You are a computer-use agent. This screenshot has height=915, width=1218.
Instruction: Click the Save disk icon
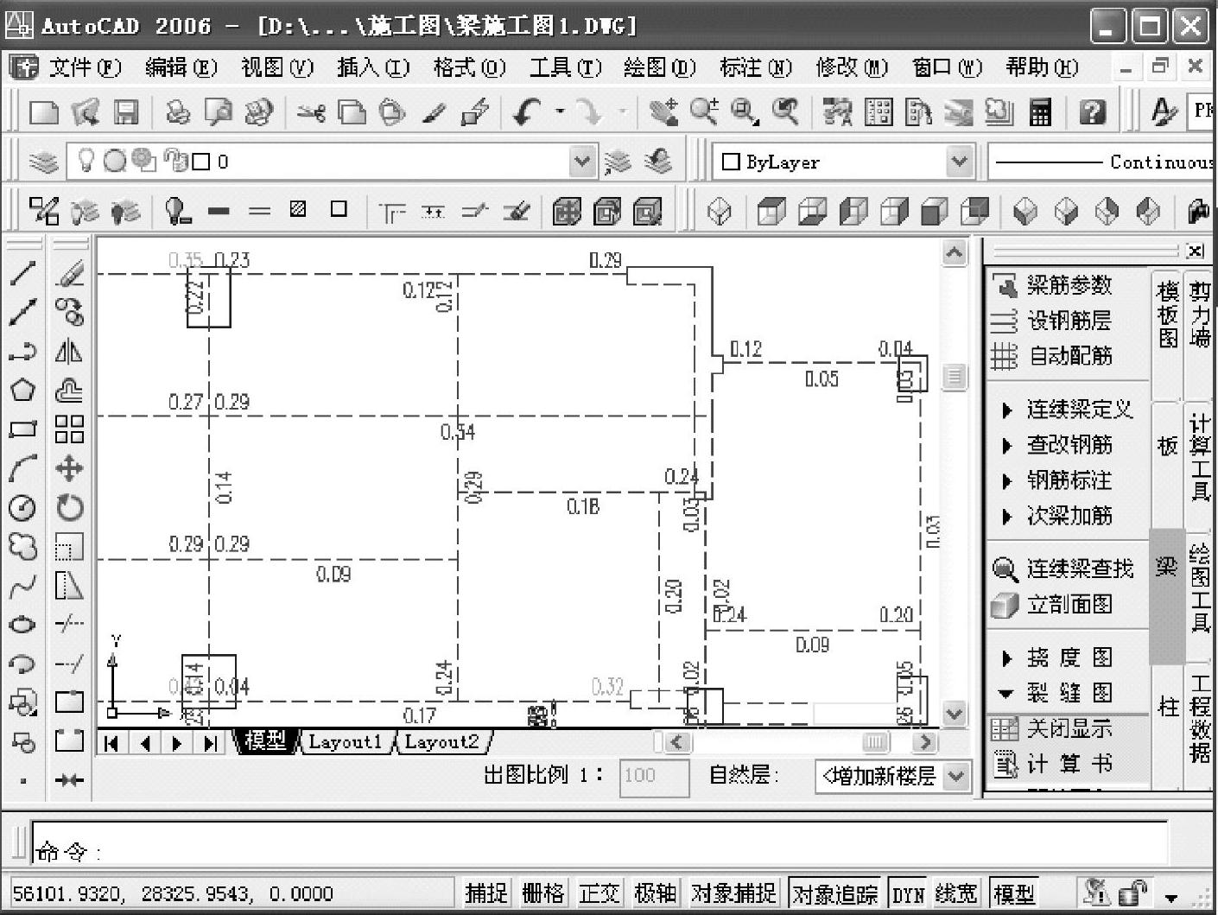pyautogui.click(x=126, y=111)
